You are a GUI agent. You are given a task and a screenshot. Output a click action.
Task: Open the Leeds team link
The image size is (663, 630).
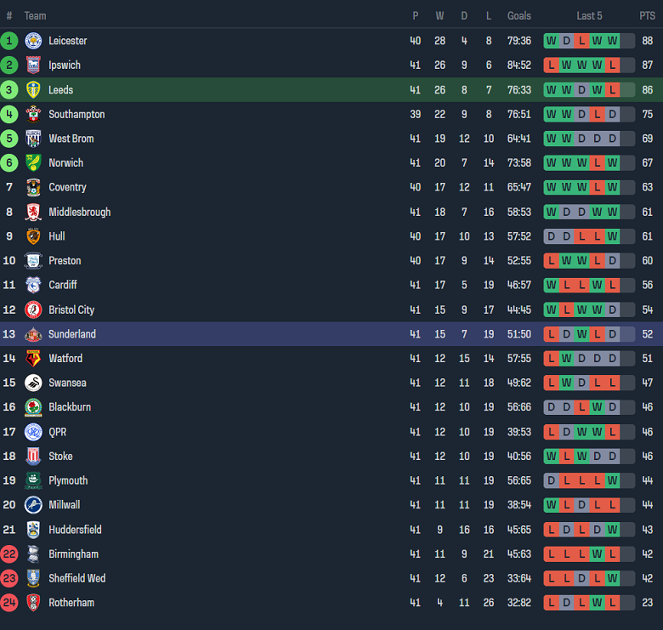point(60,90)
